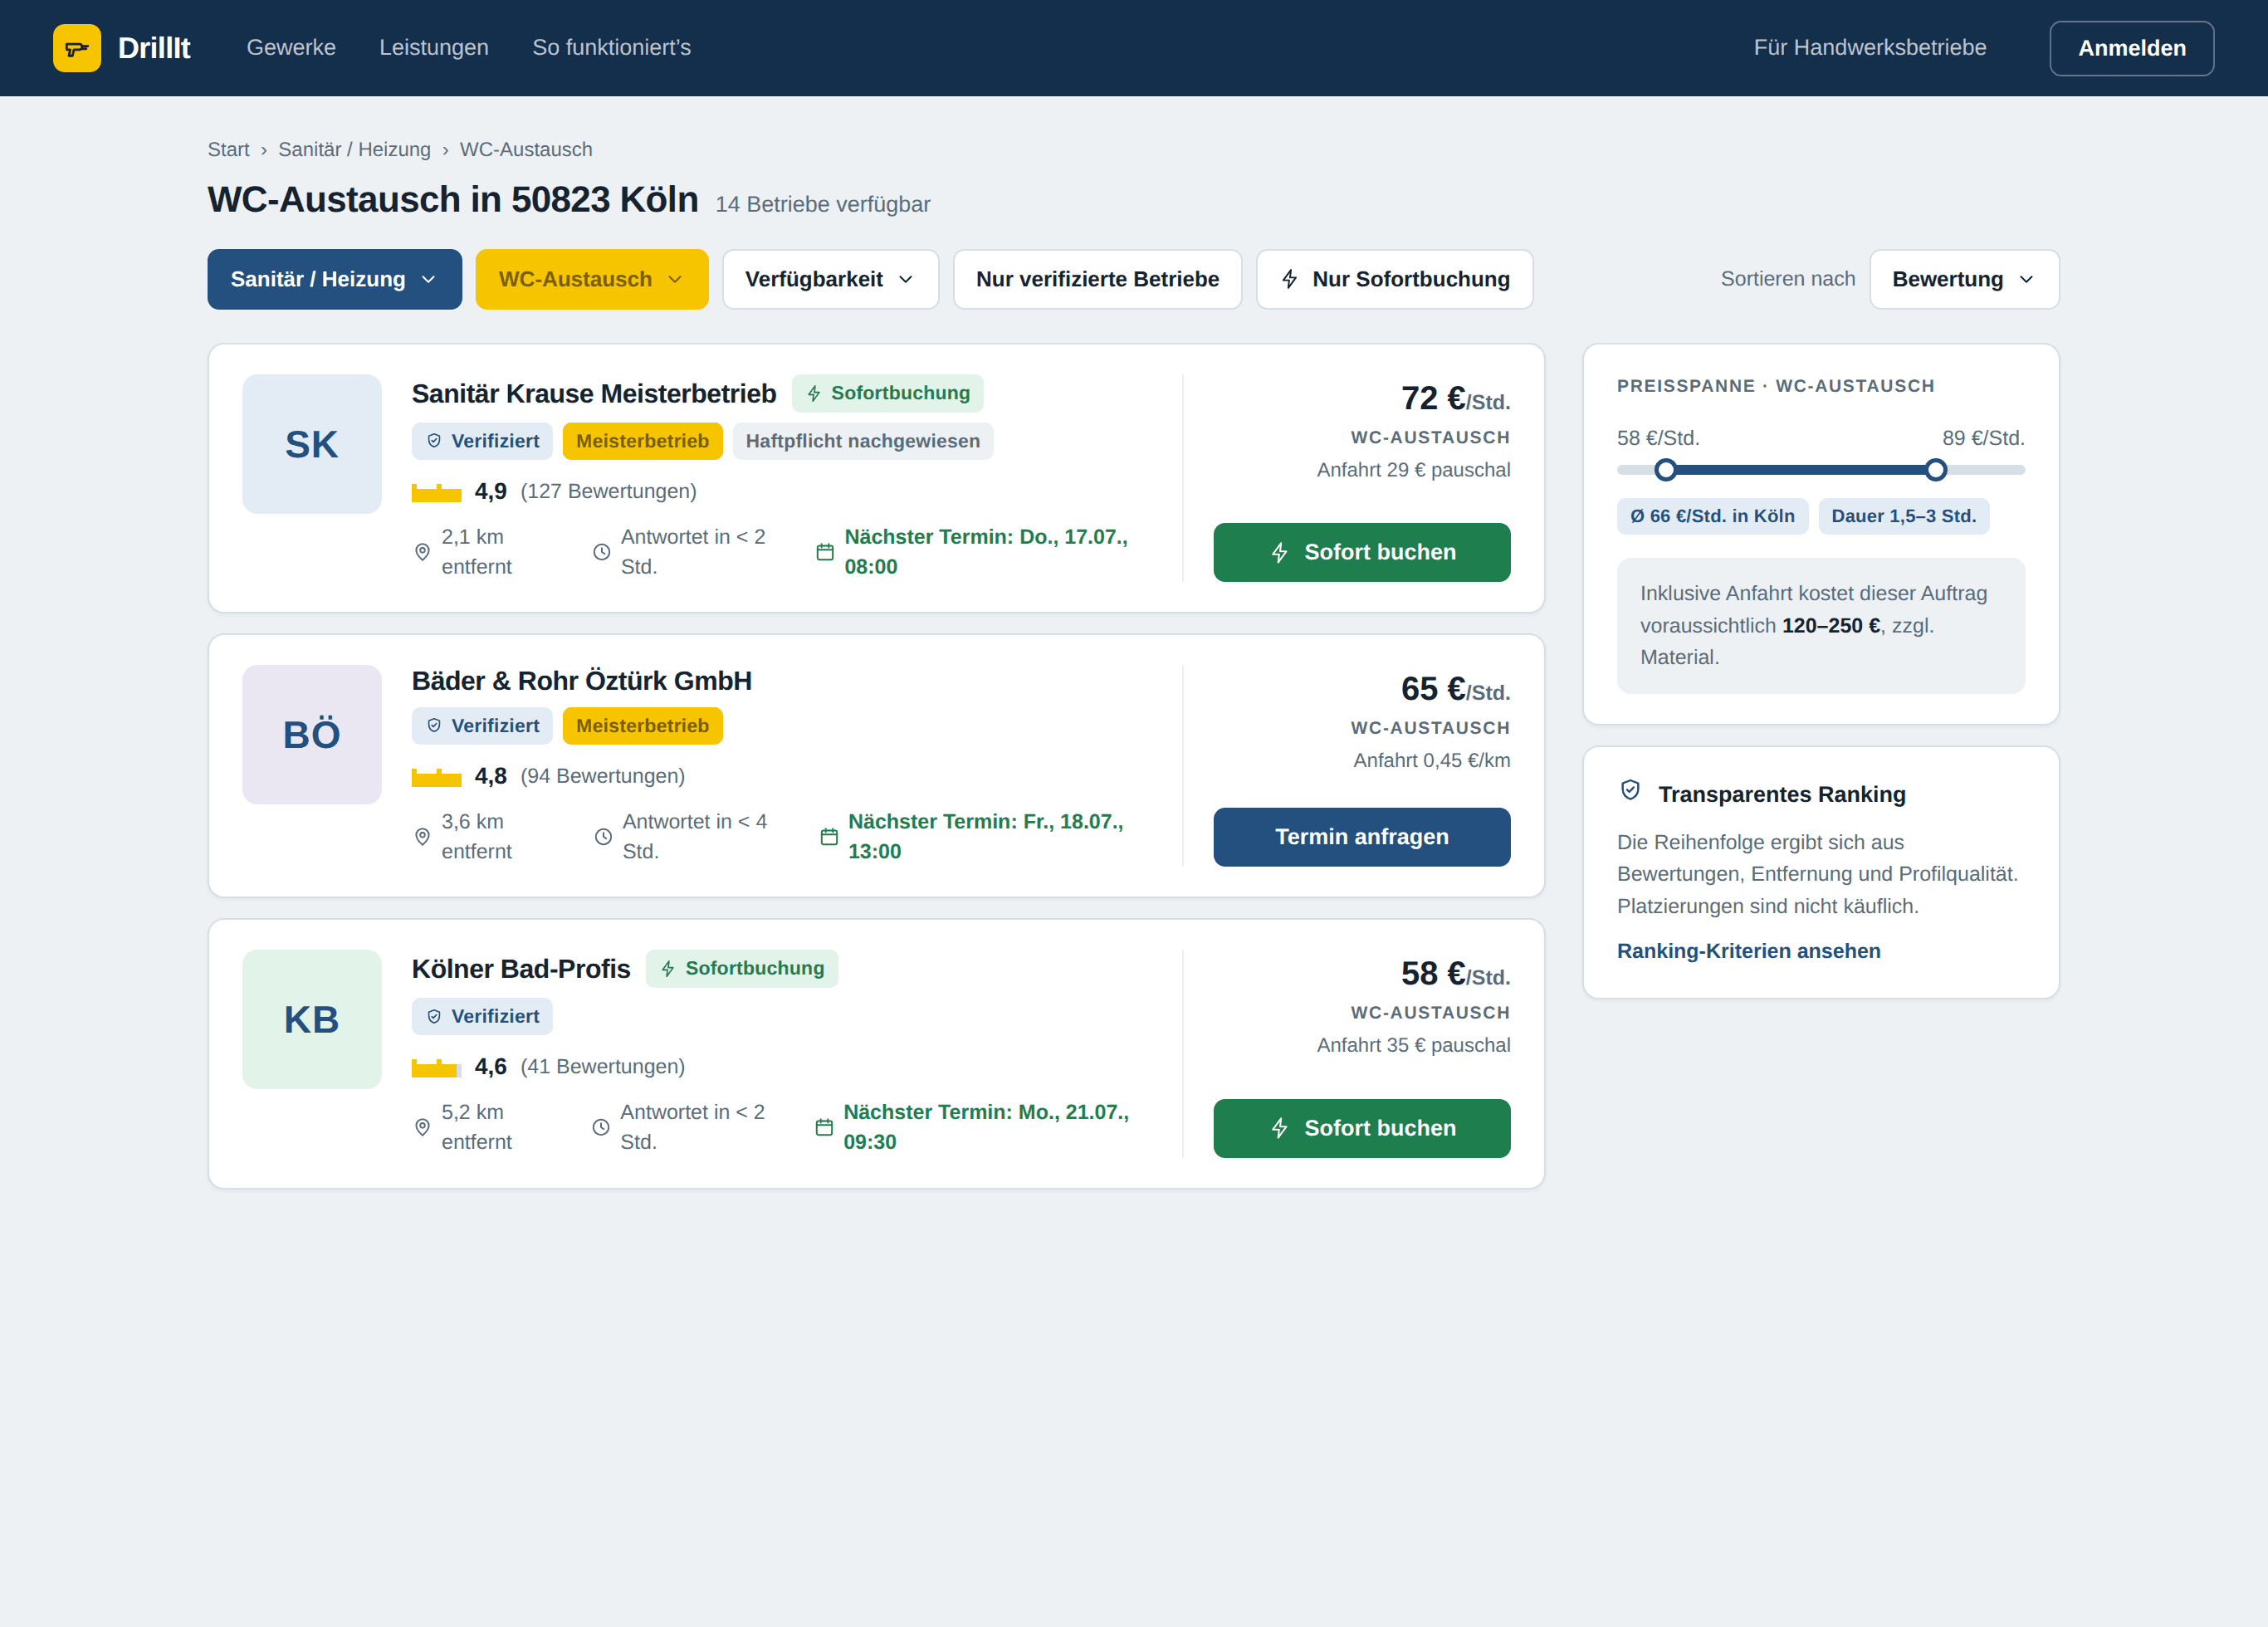Click the clock icon in Kölner Bad-Profis card
This screenshot has width=2268, height=1627.
click(x=601, y=1127)
